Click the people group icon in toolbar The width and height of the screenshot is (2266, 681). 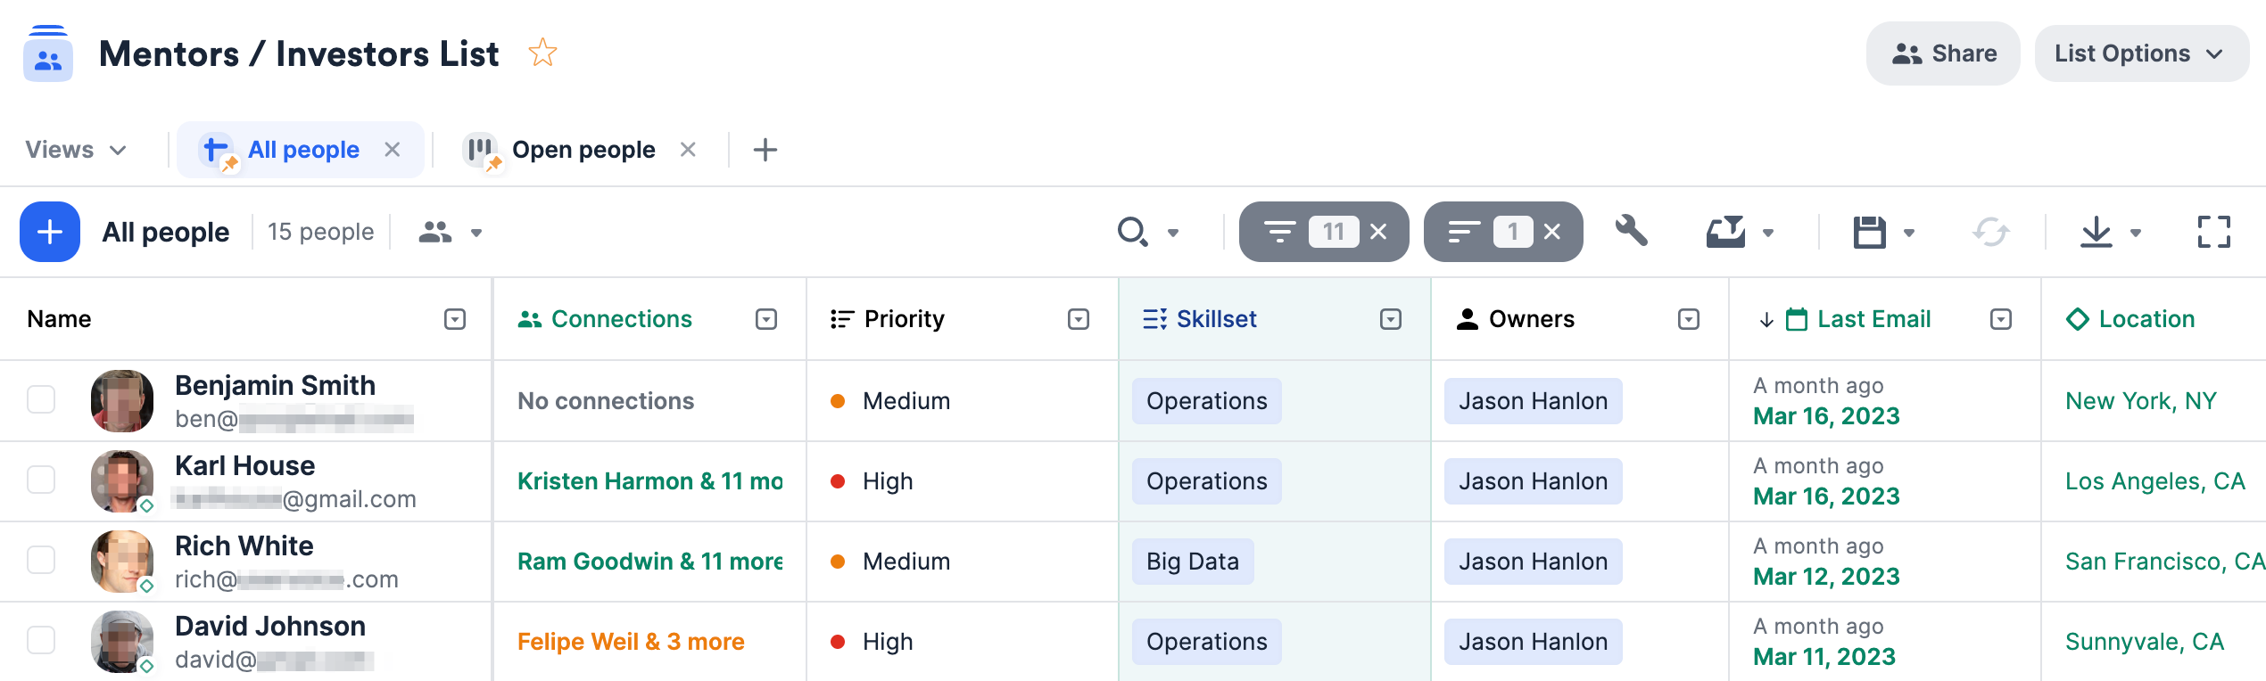(435, 232)
